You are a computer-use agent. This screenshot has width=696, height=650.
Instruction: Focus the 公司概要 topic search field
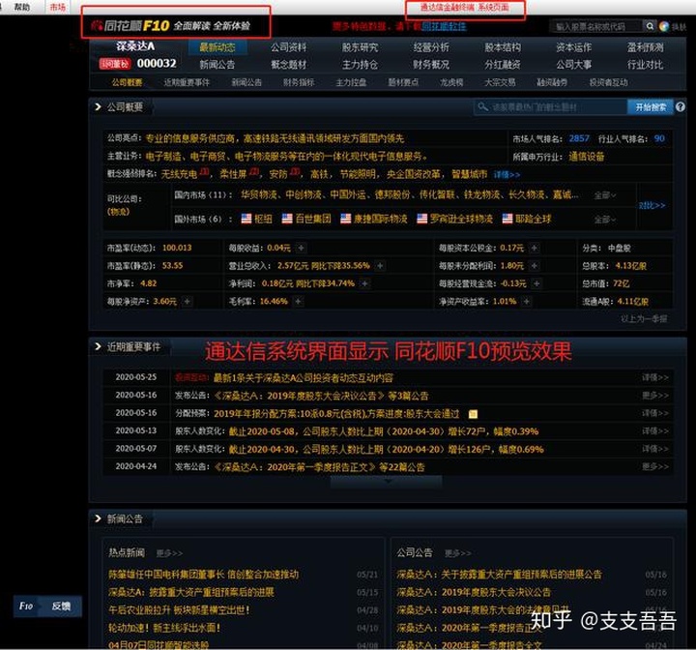coord(550,107)
